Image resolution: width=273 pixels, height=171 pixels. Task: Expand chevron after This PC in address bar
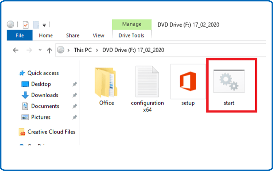coord(97,50)
